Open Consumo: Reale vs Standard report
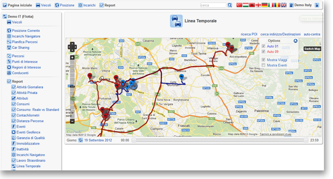The width and height of the screenshot is (333, 179). click(x=35, y=110)
